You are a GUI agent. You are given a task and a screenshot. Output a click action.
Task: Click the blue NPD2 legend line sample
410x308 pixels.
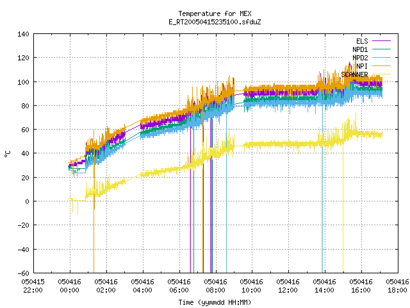tap(381, 58)
